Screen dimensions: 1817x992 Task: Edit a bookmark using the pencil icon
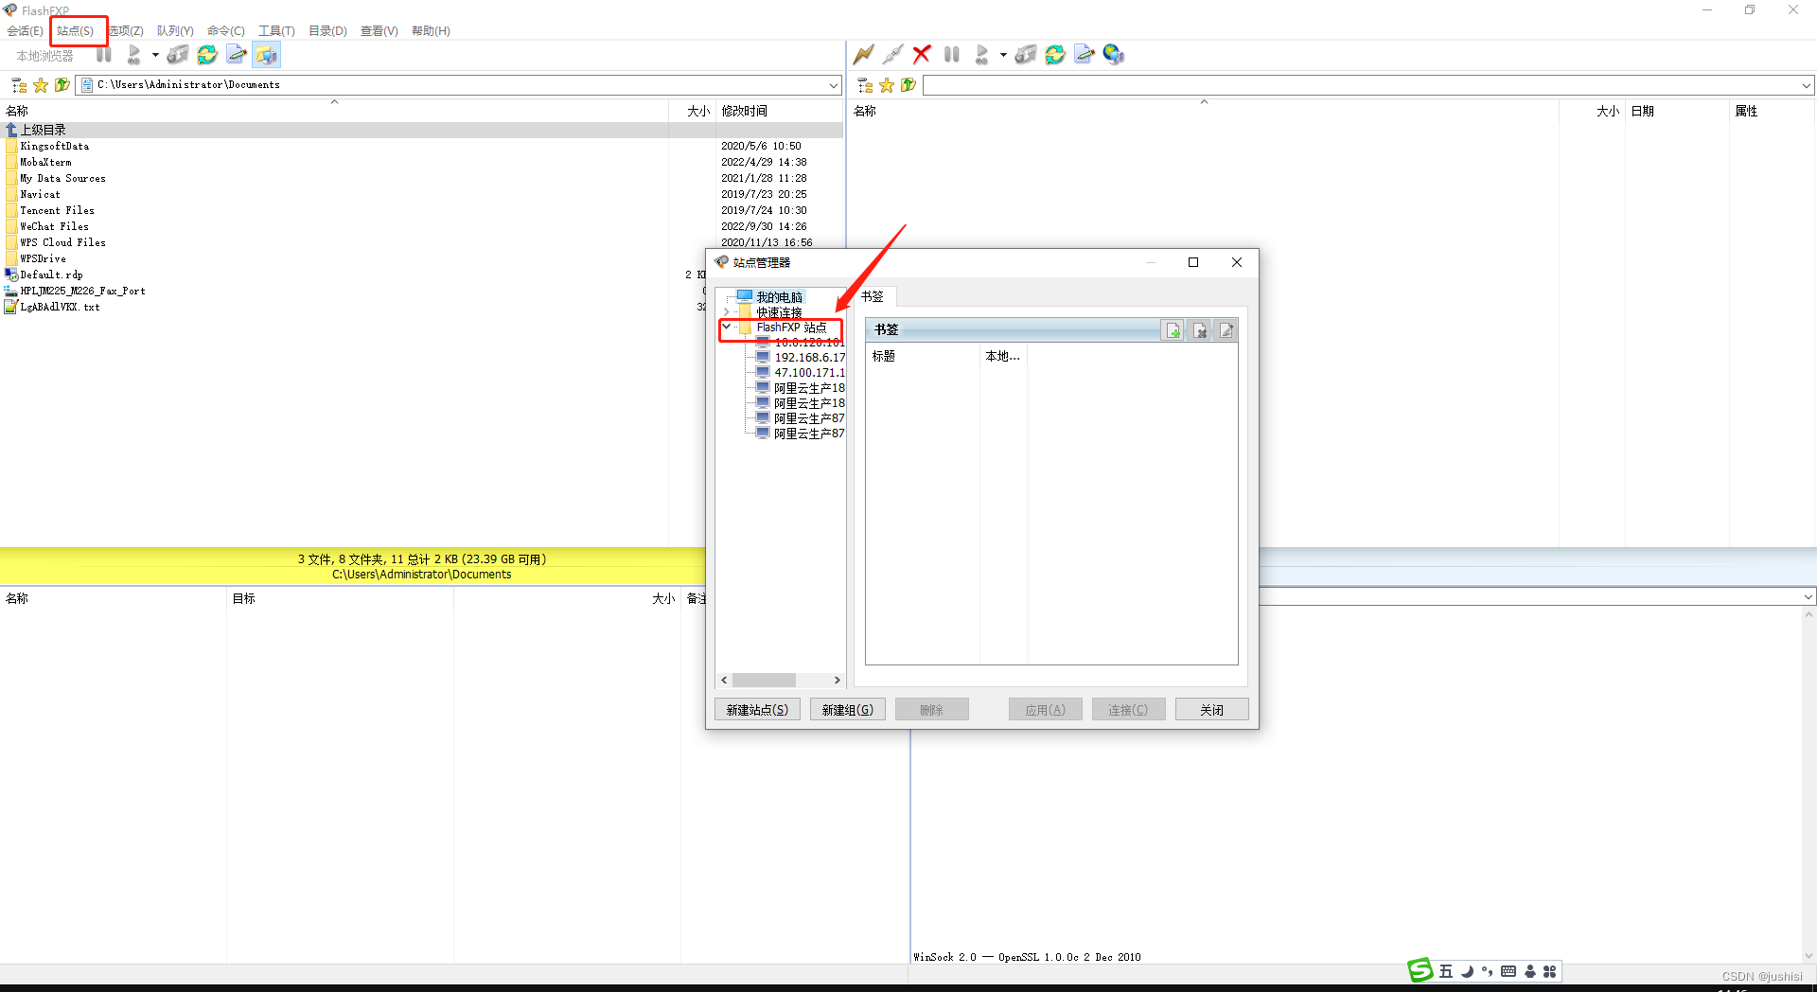(x=1226, y=329)
